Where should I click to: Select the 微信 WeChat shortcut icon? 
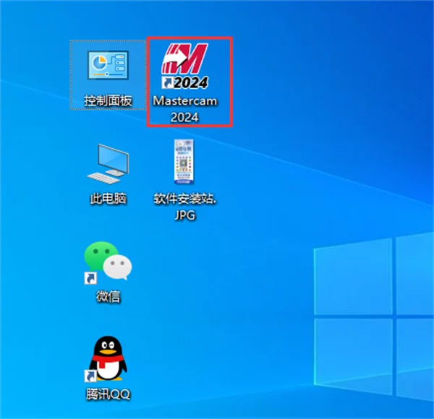pos(108,262)
